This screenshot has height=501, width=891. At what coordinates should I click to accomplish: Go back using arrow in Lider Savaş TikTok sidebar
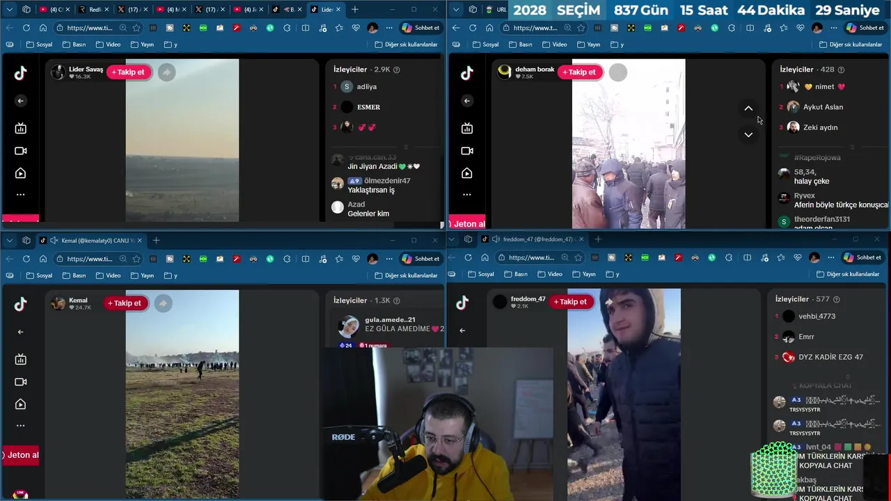pos(20,101)
